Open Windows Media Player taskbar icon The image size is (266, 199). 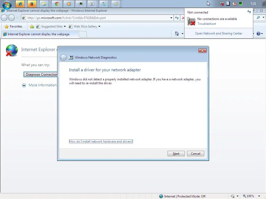point(69,4)
